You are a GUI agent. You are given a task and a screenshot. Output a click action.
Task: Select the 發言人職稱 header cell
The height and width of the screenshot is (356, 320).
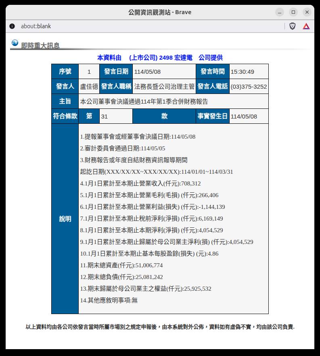(x=116, y=86)
